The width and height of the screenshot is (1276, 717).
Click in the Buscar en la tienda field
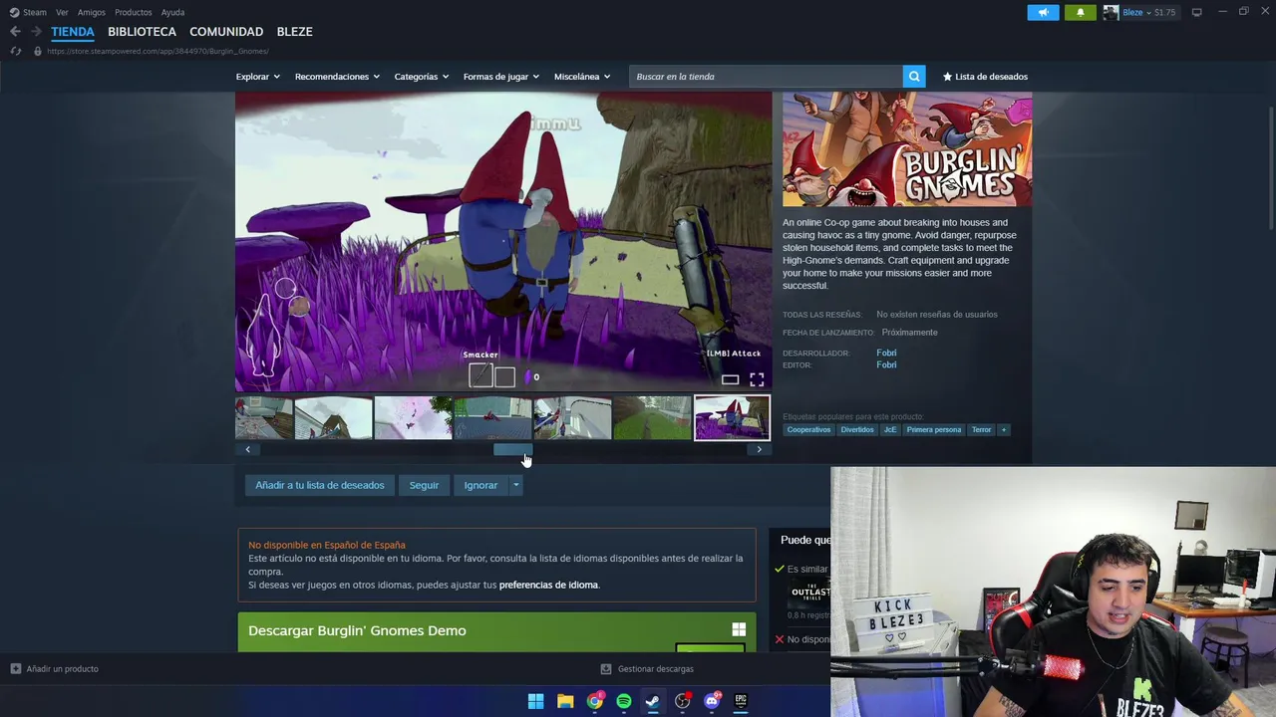(766, 77)
